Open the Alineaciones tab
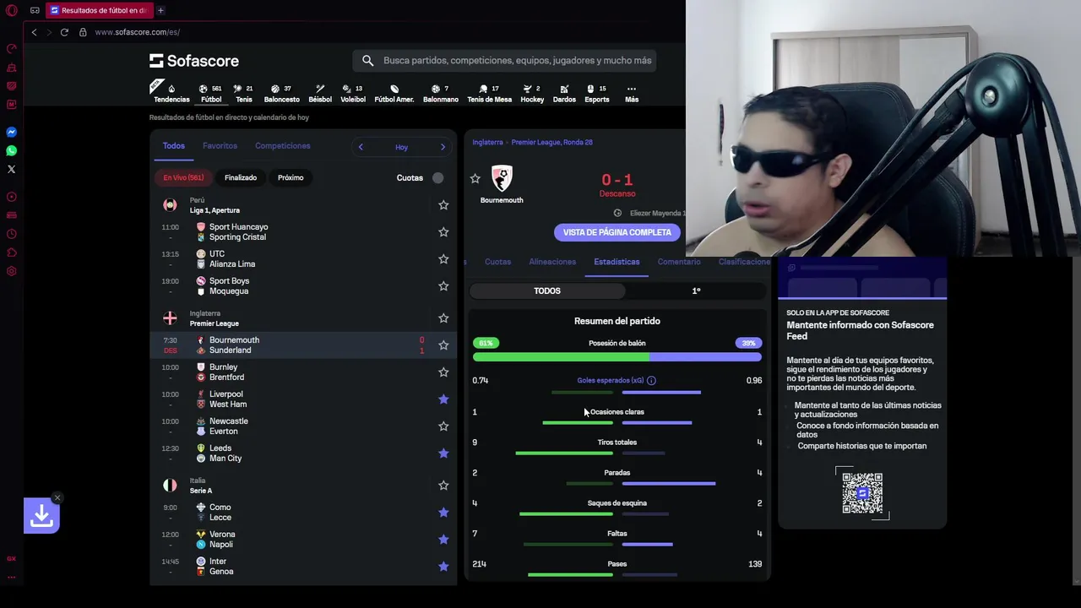Viewport: 1081px width, 608px height. click(552, 262)
